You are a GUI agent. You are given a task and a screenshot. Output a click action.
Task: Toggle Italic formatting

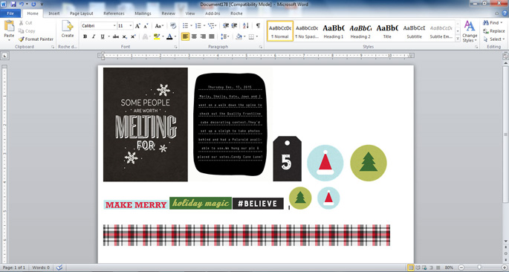pos(94,36)
